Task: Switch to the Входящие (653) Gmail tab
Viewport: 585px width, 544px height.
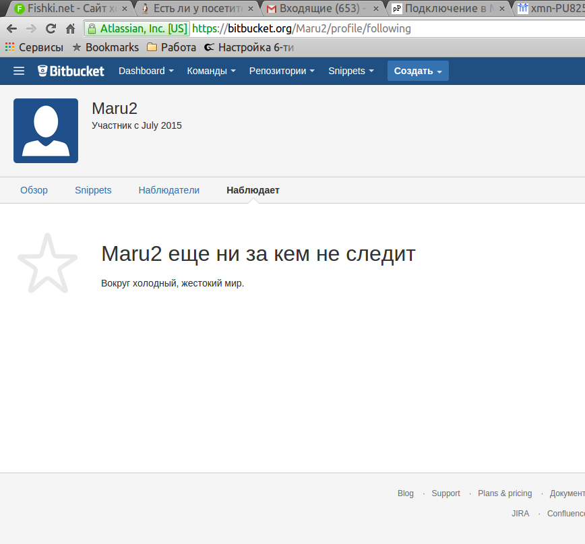Action: pyautogui.click(x=323, y=8)
